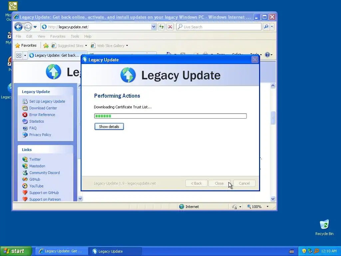This screenshot has width=341, height=256.
Task: Open the File menu
Action: (18, 36)
